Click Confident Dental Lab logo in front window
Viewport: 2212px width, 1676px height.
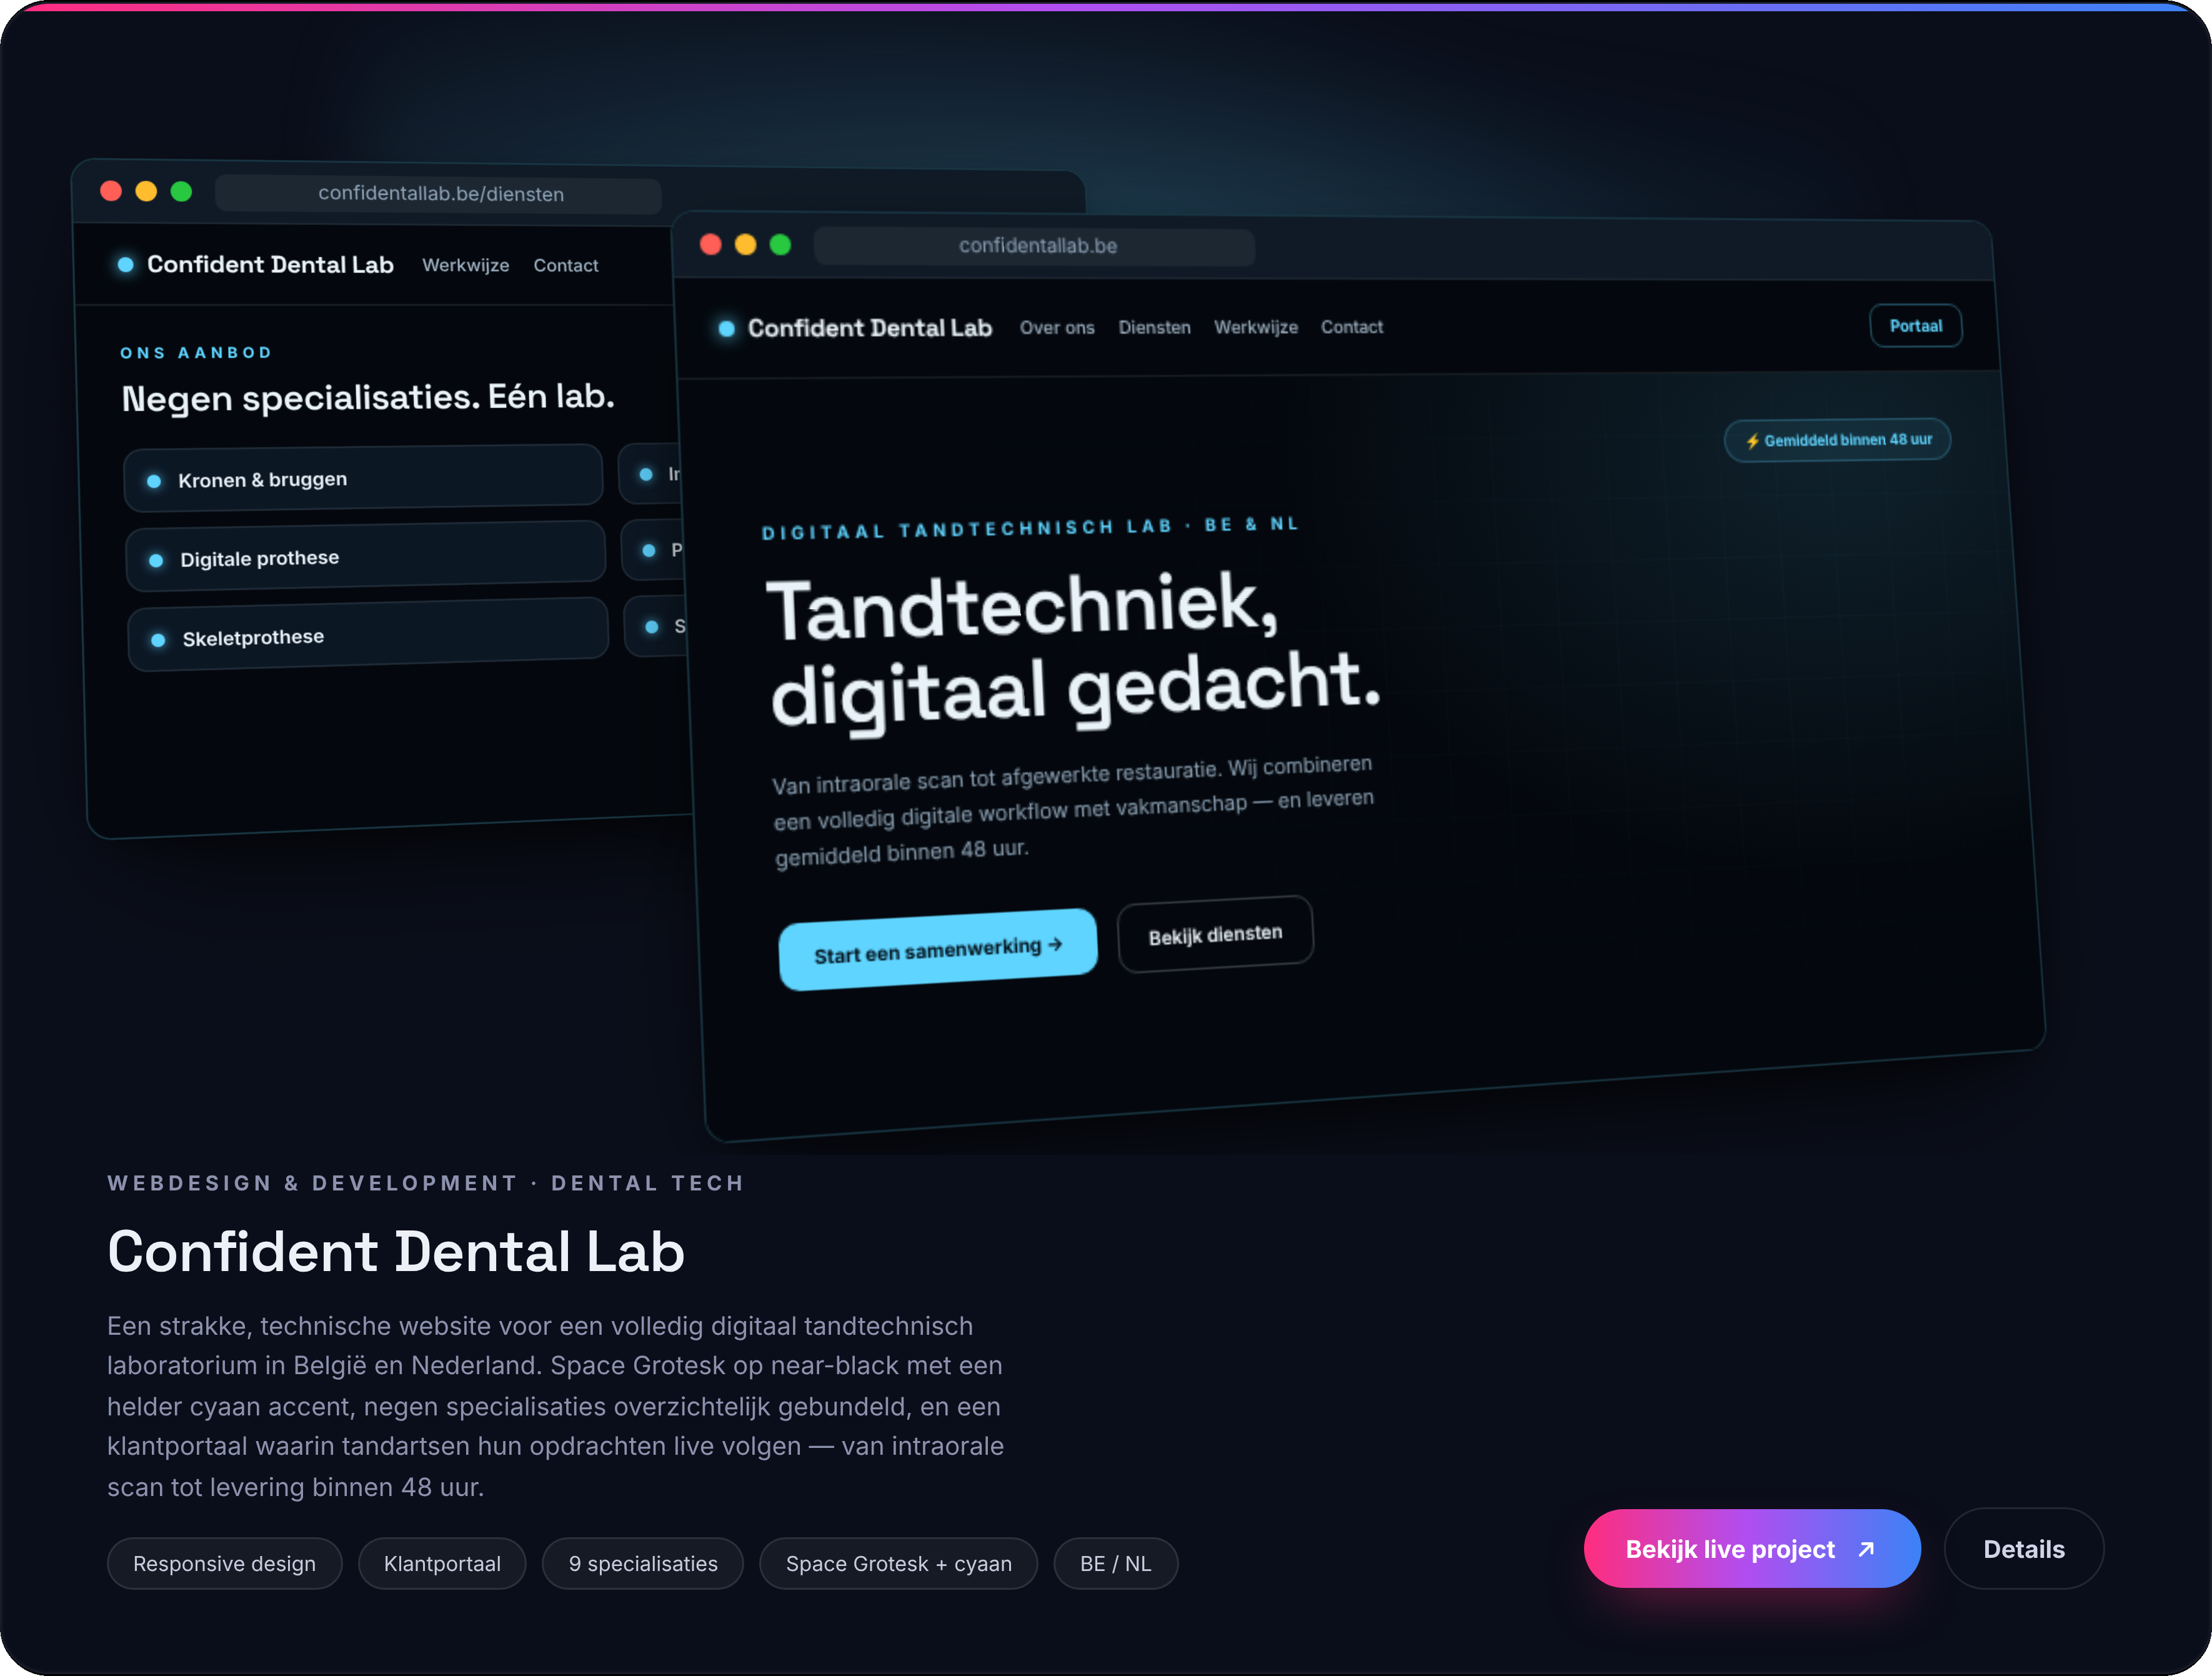click(x=856, y=328)
